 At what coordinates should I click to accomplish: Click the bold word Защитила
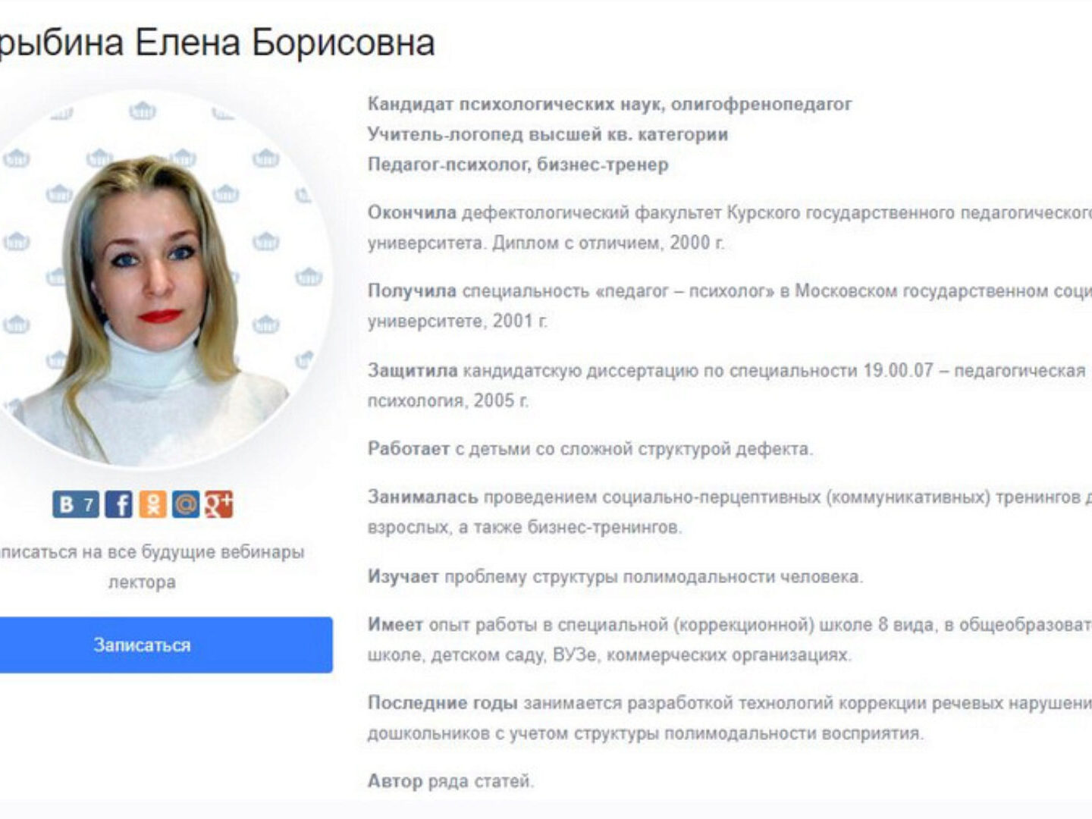click(413, 370)
